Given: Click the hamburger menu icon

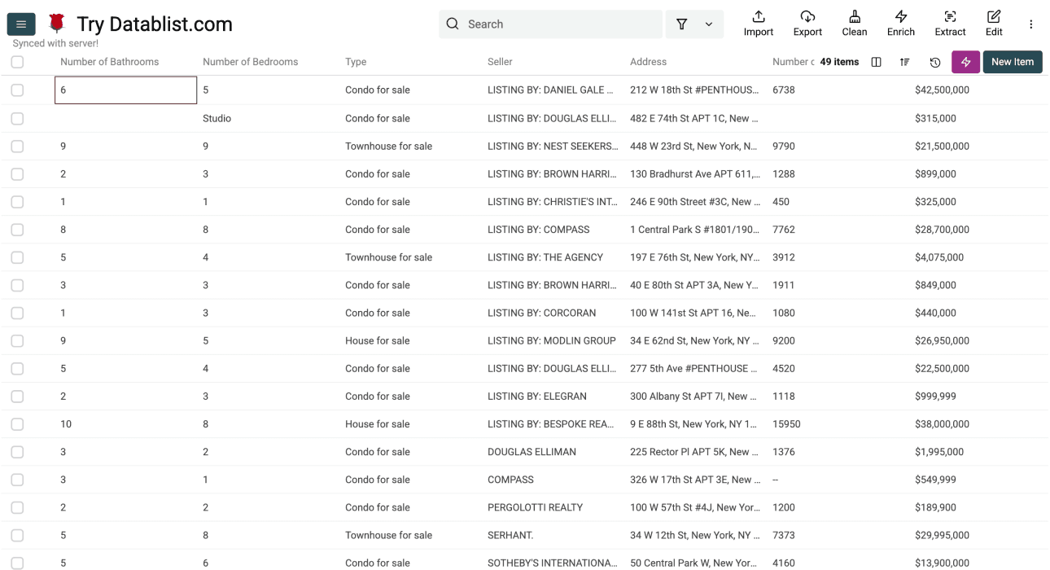Looking at the screenshot, I should (x=20, y=24).
